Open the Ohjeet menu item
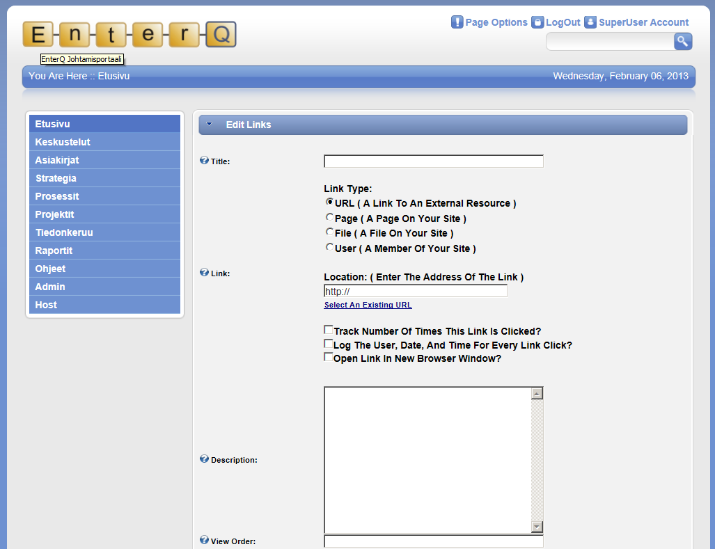The image size is (715, 549). pos(105,269)
